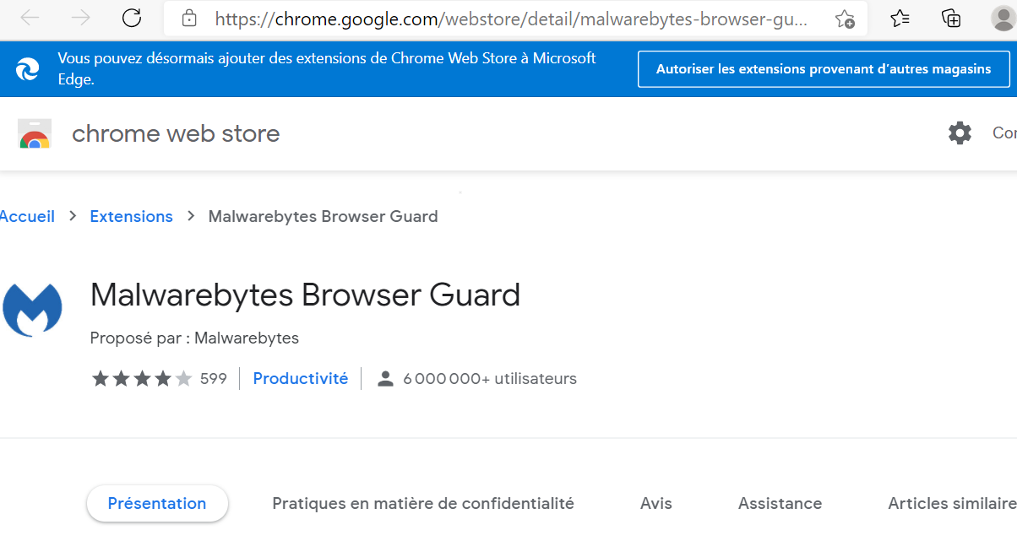Open the Collections icon
Viewport: 1017px width, 541px height.
tap(951, 18)
